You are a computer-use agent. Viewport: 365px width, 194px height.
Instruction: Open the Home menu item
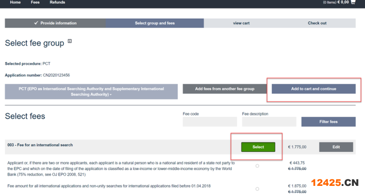[x=15, y=3]
